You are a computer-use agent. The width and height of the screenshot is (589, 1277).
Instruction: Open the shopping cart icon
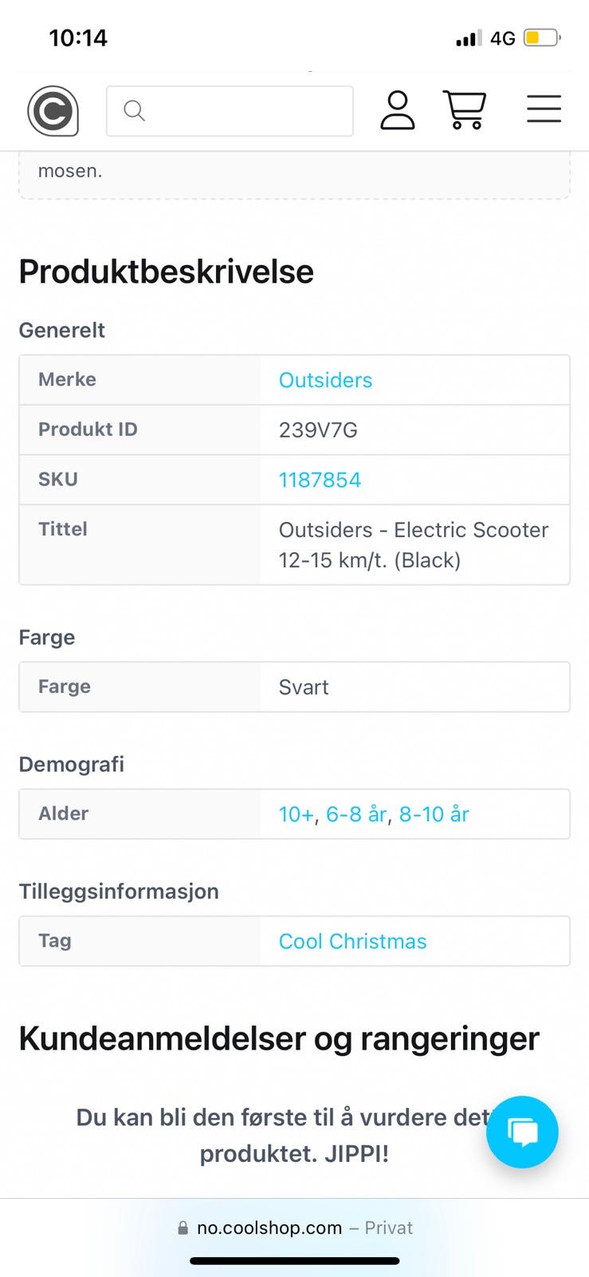pyautogui.click(x=464, y=110)
